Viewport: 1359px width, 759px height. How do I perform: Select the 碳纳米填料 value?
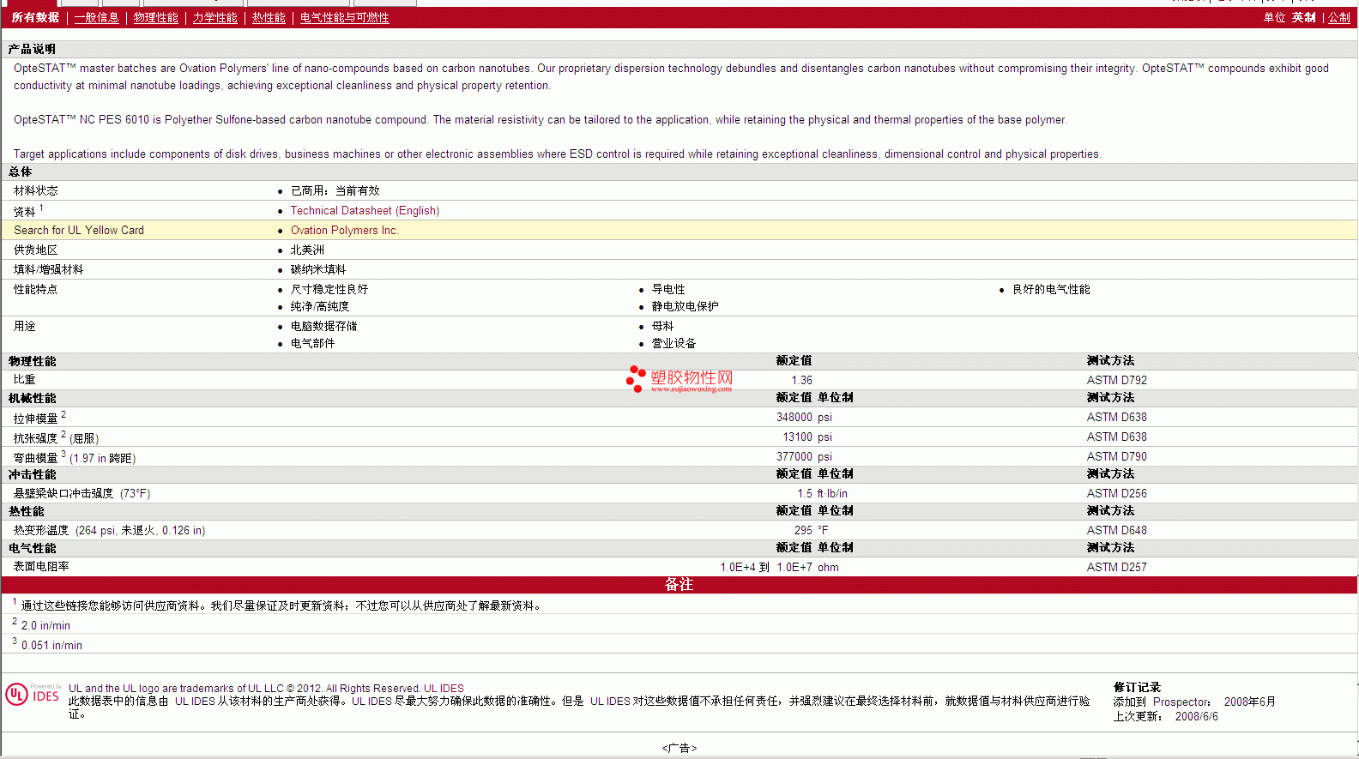coord(318,269)
